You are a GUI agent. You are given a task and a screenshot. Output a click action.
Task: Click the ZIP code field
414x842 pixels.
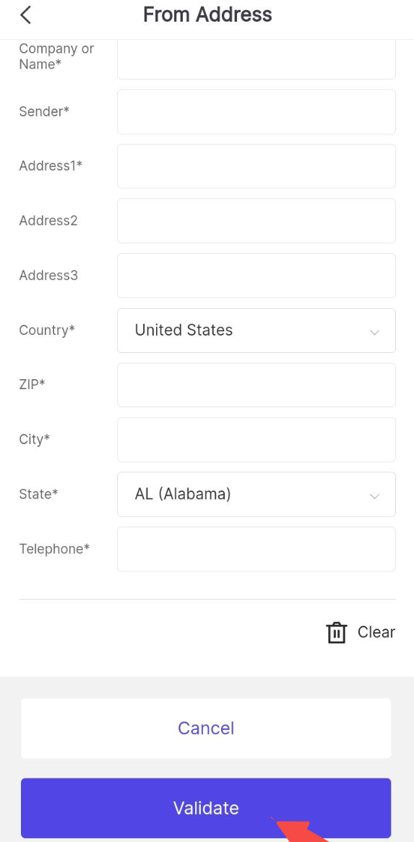pyautogui.click(x=256, y=385)
